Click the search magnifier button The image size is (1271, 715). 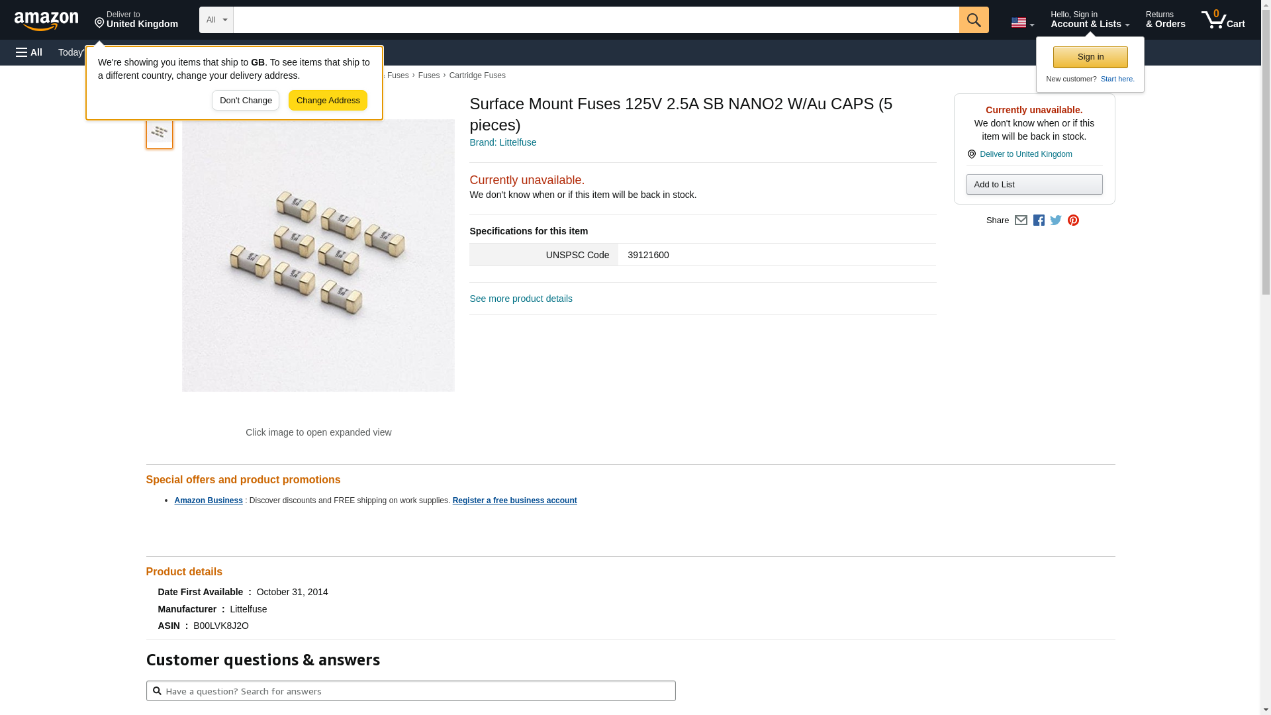(973, 20)
